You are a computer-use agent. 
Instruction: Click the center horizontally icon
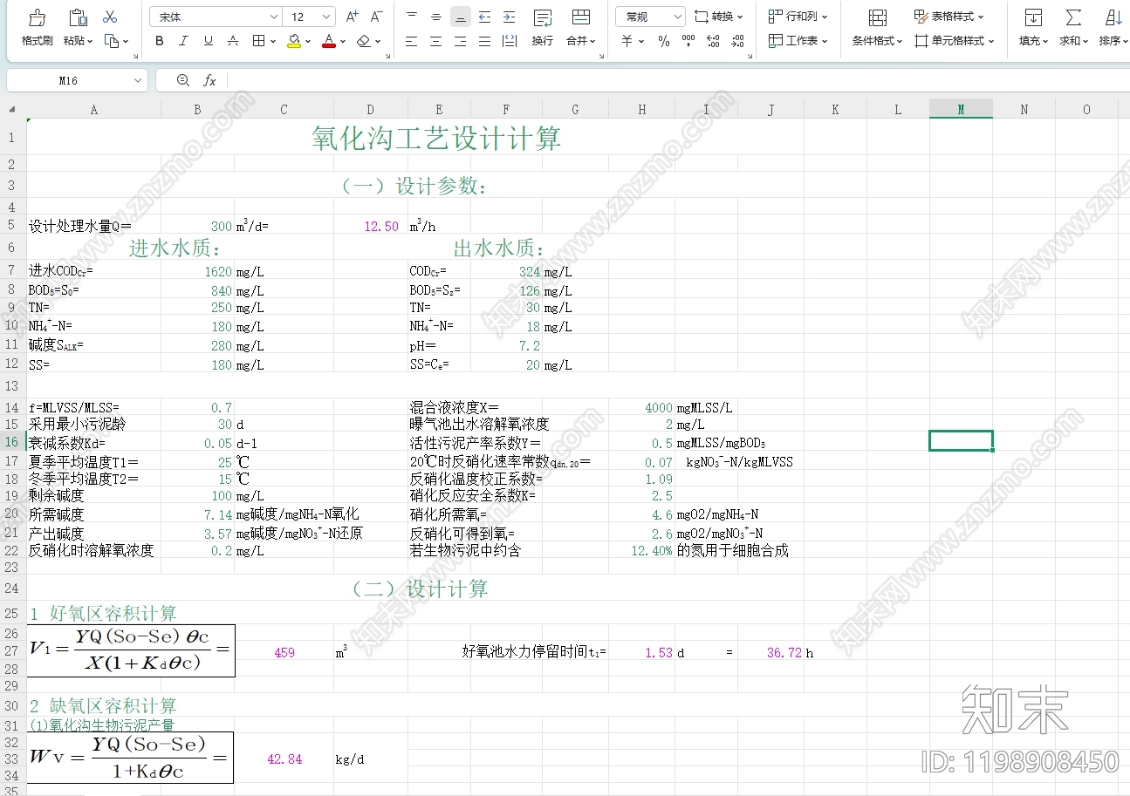[436, 41]
